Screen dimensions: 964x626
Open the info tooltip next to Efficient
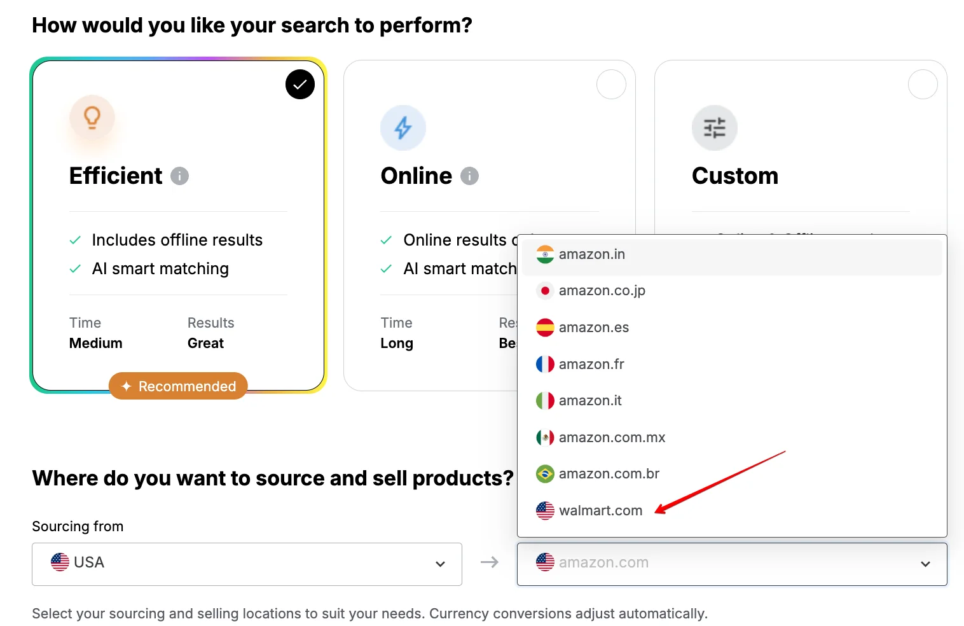tap(180, 176)
